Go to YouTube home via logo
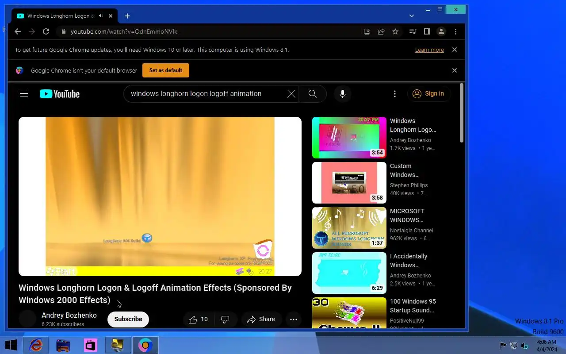This screenshot has height=354, width=566. pos(60,94)
